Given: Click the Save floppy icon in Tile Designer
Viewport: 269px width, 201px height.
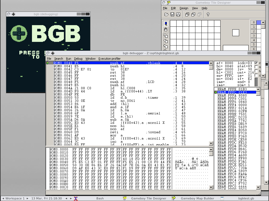Looking at the screenshot, I should pyautogui.click(x=172, y=15).
